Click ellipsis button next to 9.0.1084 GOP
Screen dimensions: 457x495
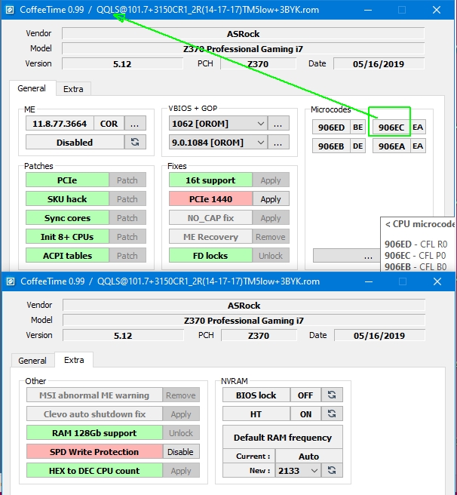tap(278, 143)
